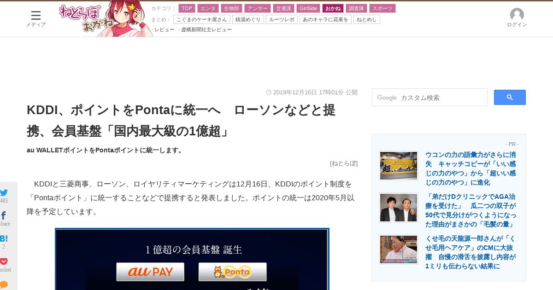Click the 2019年12月16日 17時01分 公開 timestamp
The image size is (553, 290).
coord(312,92)
